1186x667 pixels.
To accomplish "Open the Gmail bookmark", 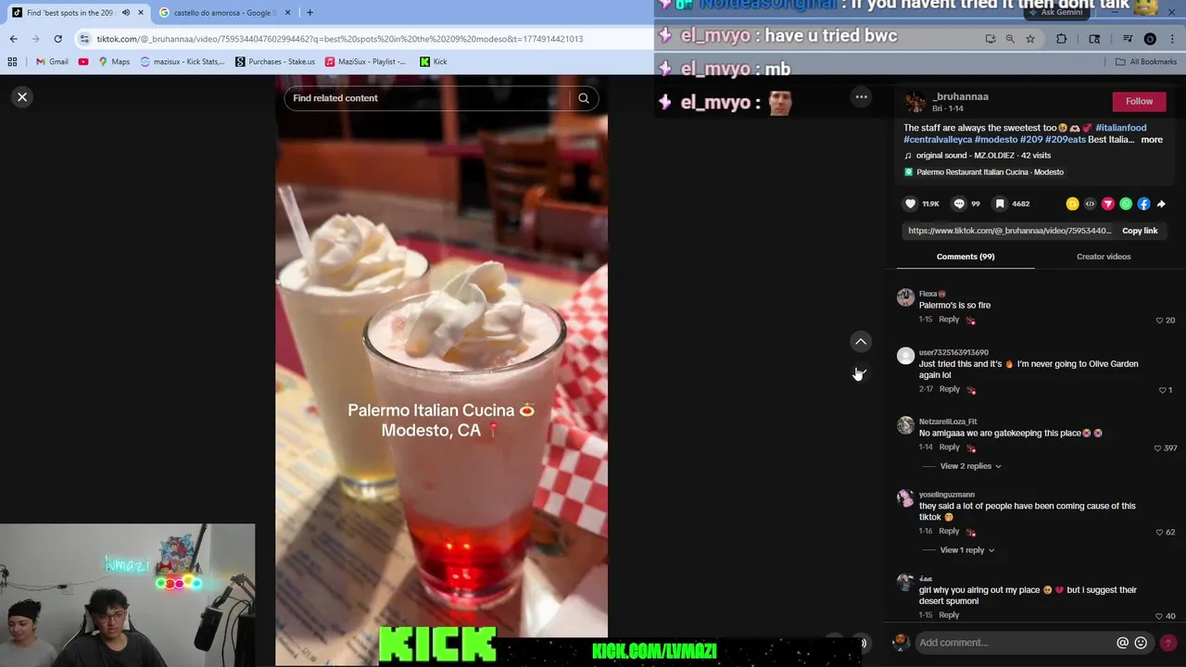I will coord(52,62).
